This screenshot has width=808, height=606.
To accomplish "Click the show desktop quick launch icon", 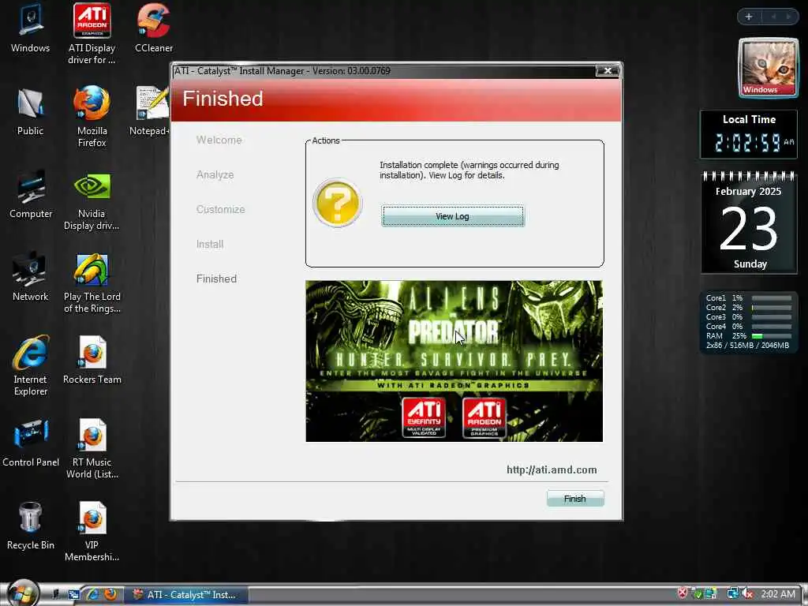I will pos(57,594).
